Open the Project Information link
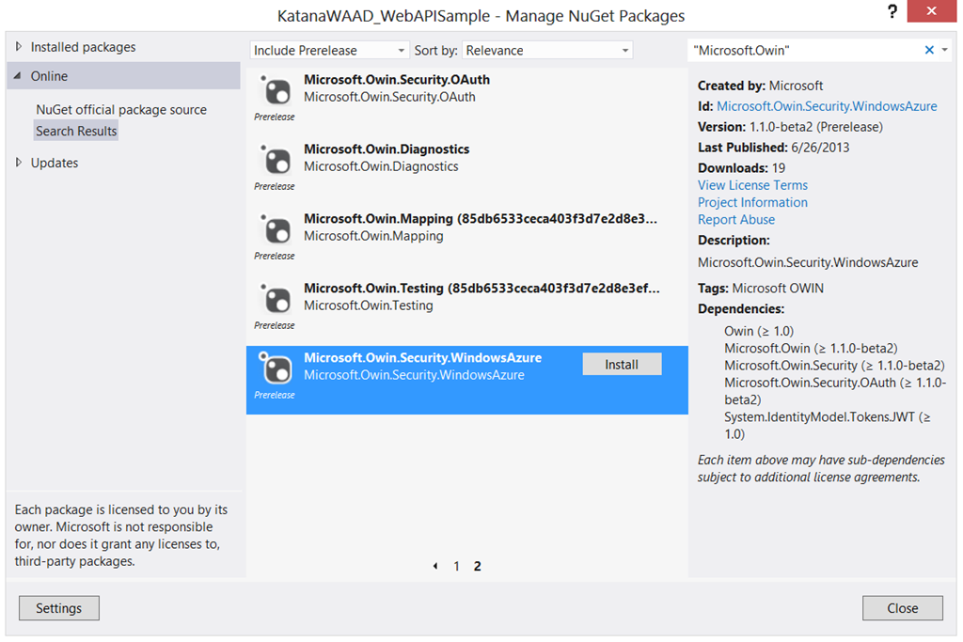Viewport: 963px width, 642px height. (752, 202)
